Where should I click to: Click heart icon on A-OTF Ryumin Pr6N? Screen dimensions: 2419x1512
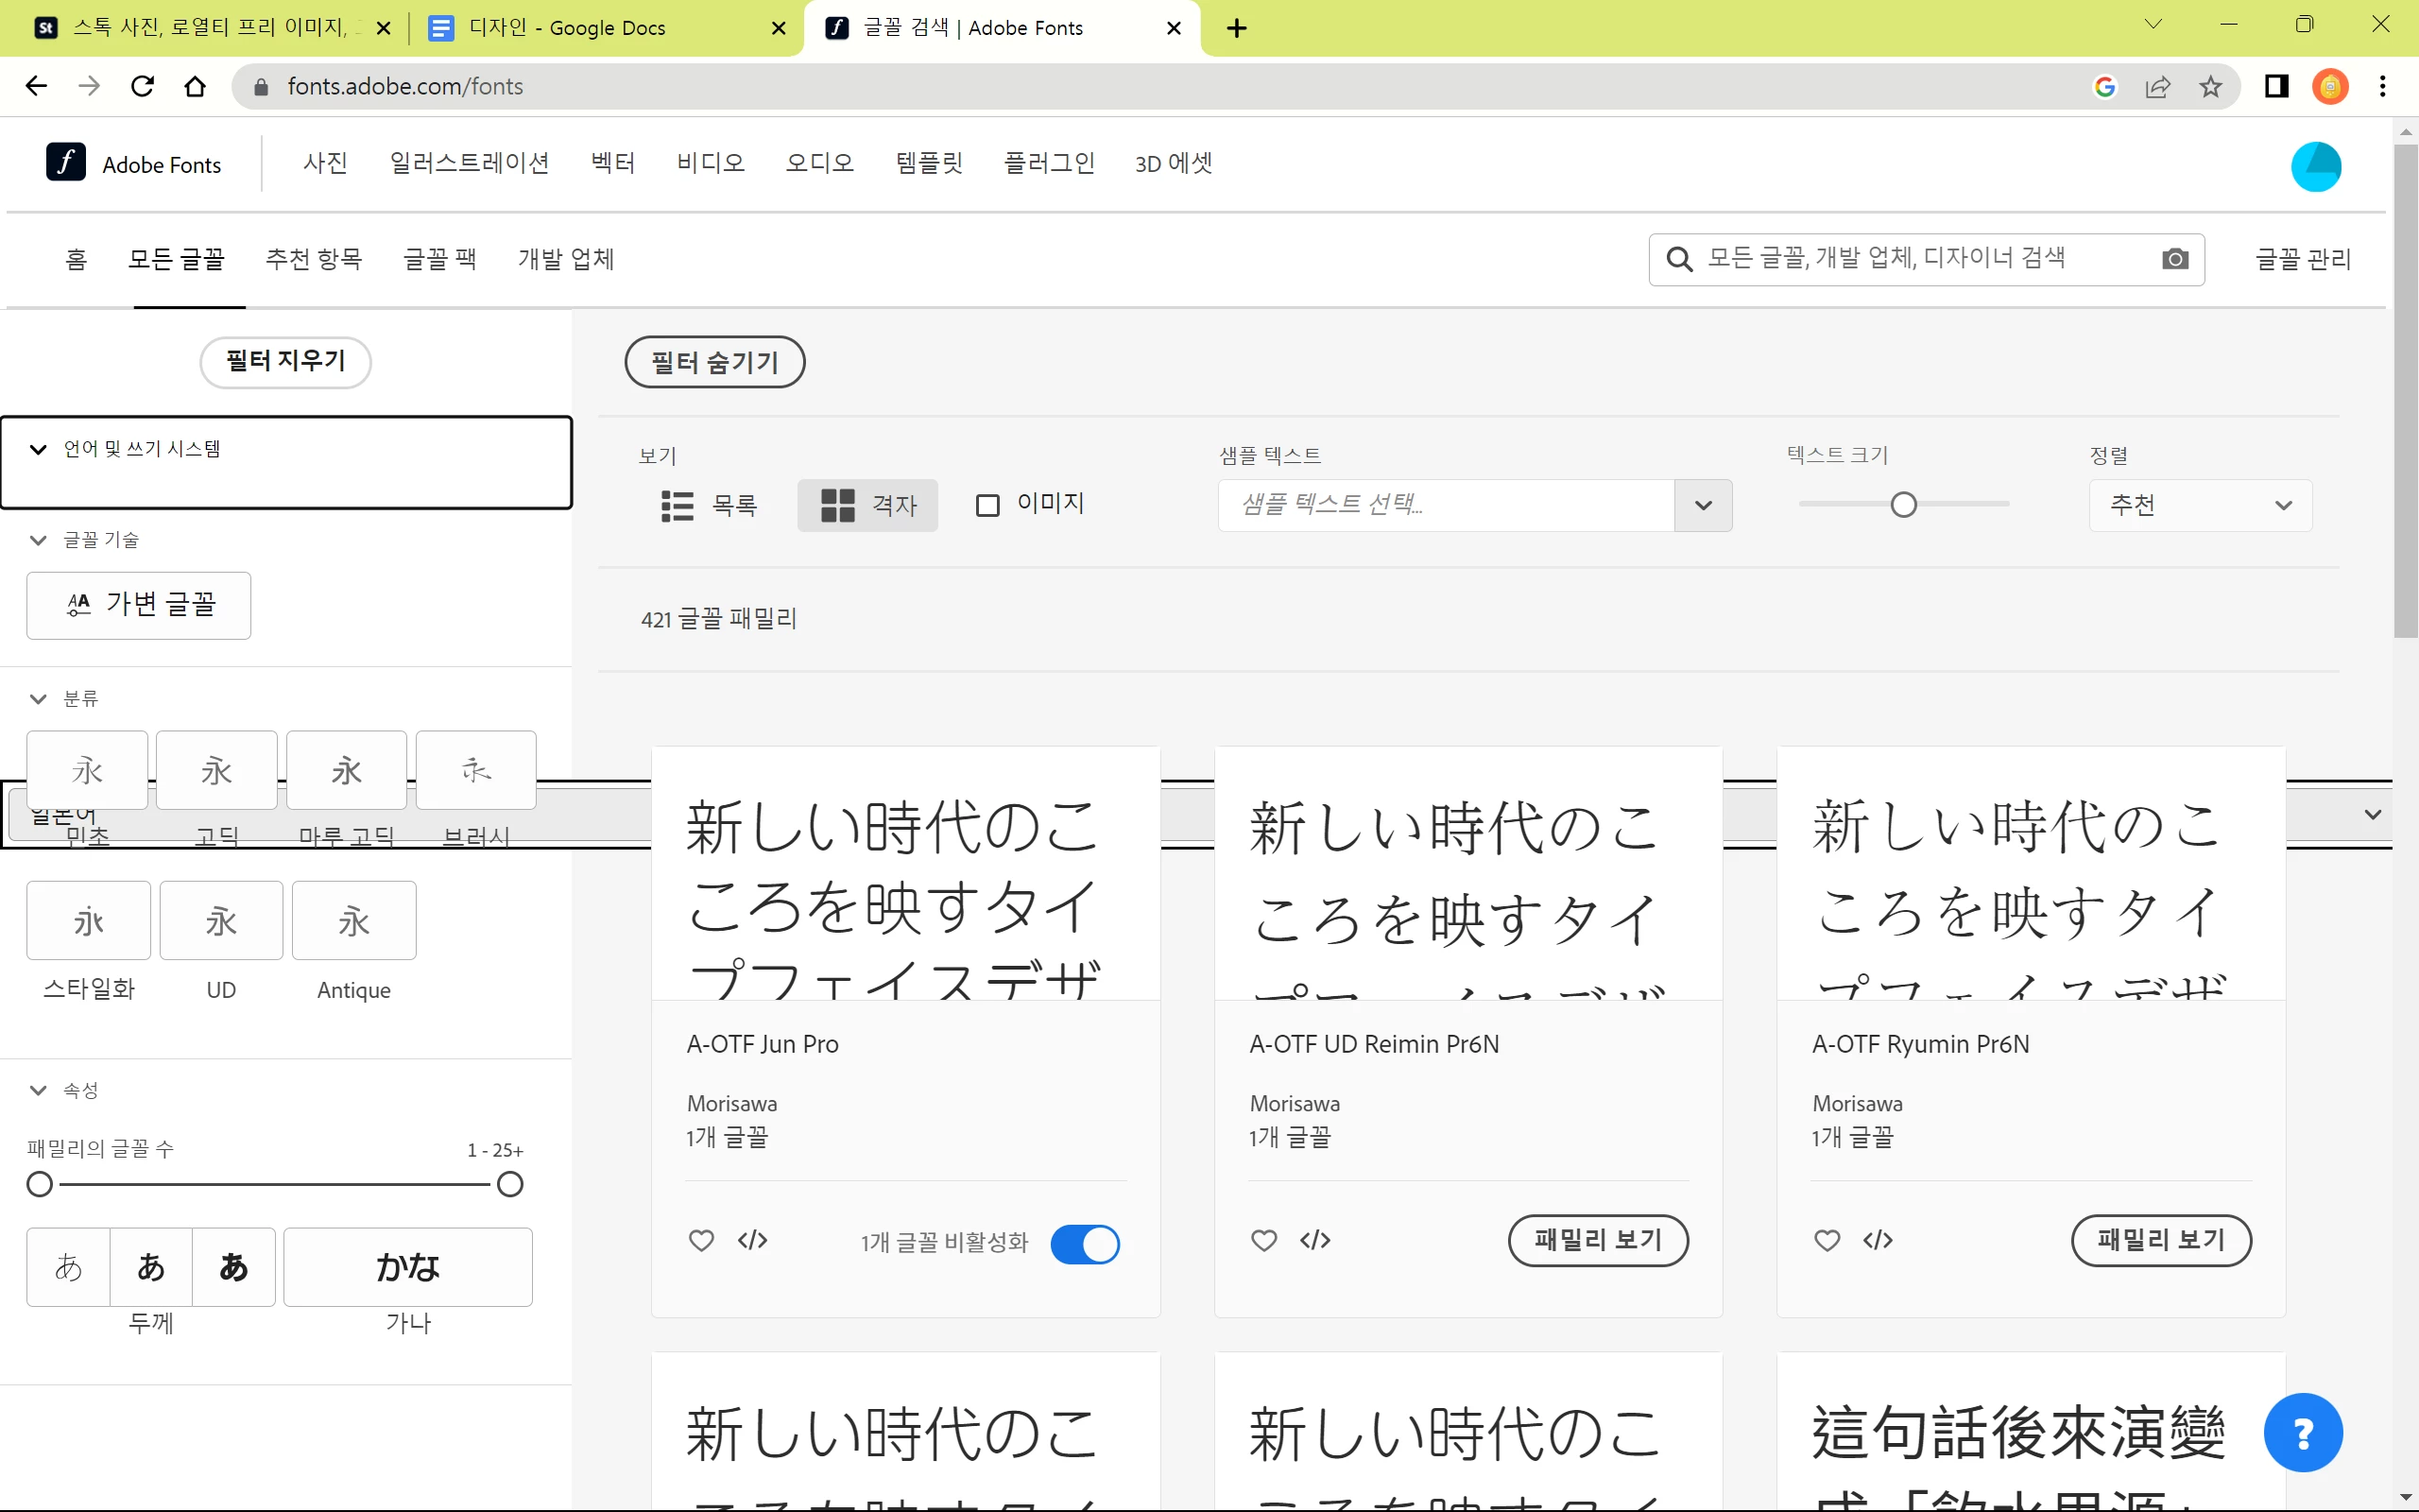tap(1827, 1240)
